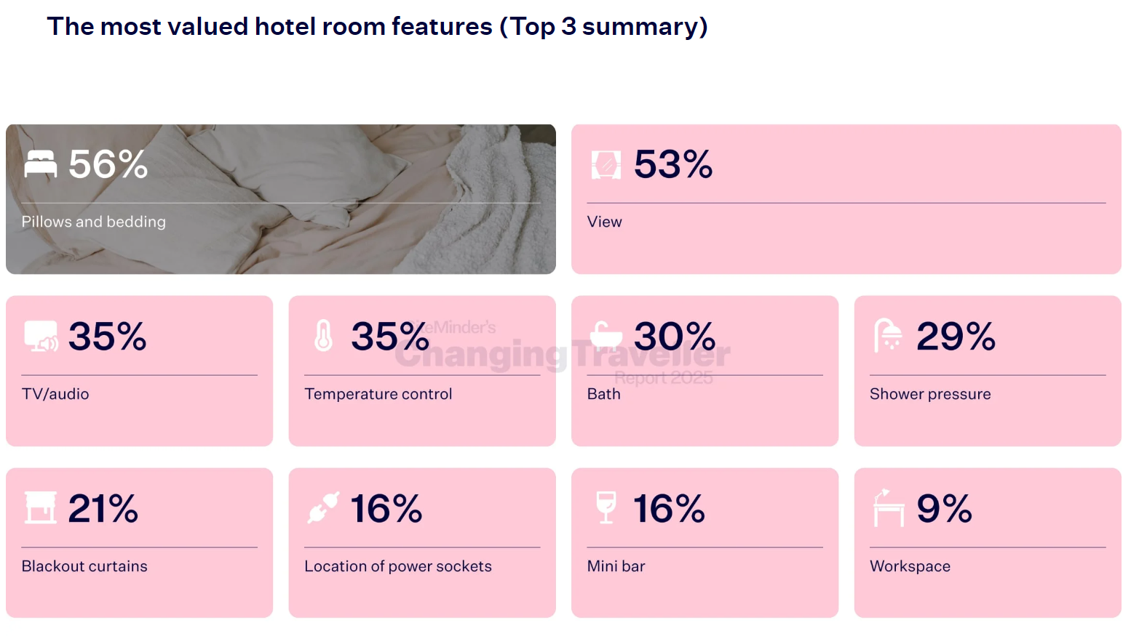Click the 9% Workspace figure

tap(943, 508)
